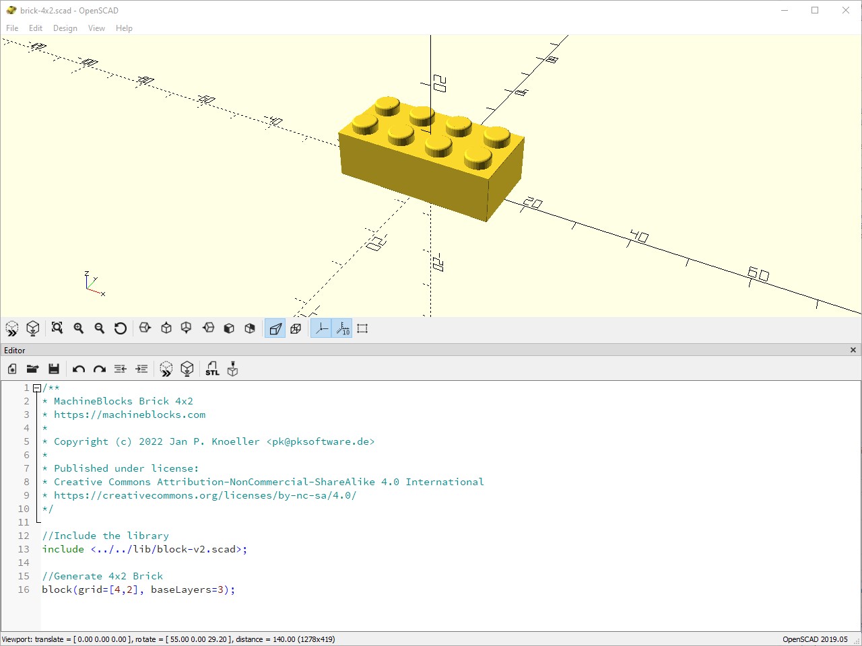Export model as STL
Screen dimensions: 862x646
pos(212,369)
